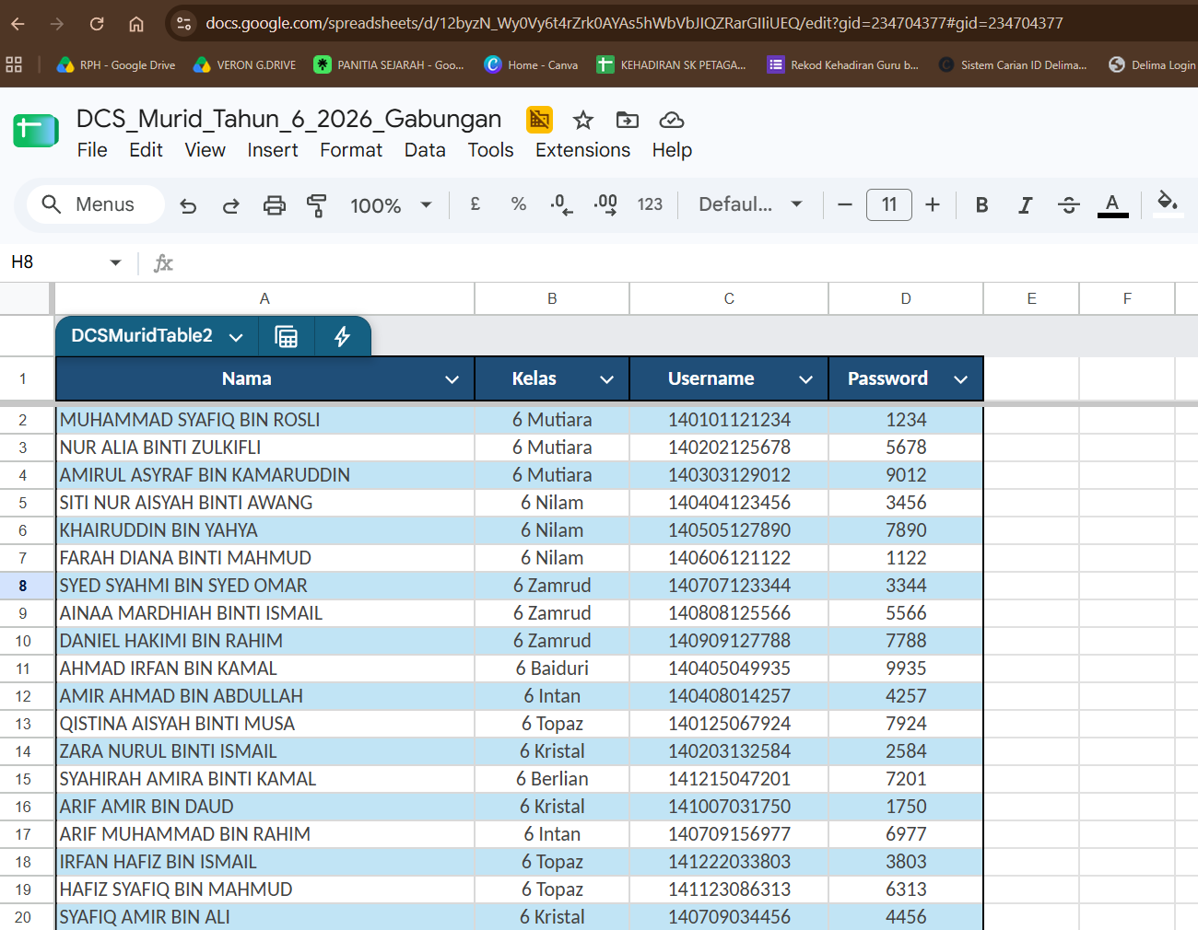
Task: Open the fill color picker
Action: [1168, 204]
